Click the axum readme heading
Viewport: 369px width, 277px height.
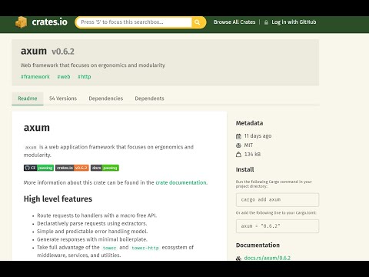37,128
